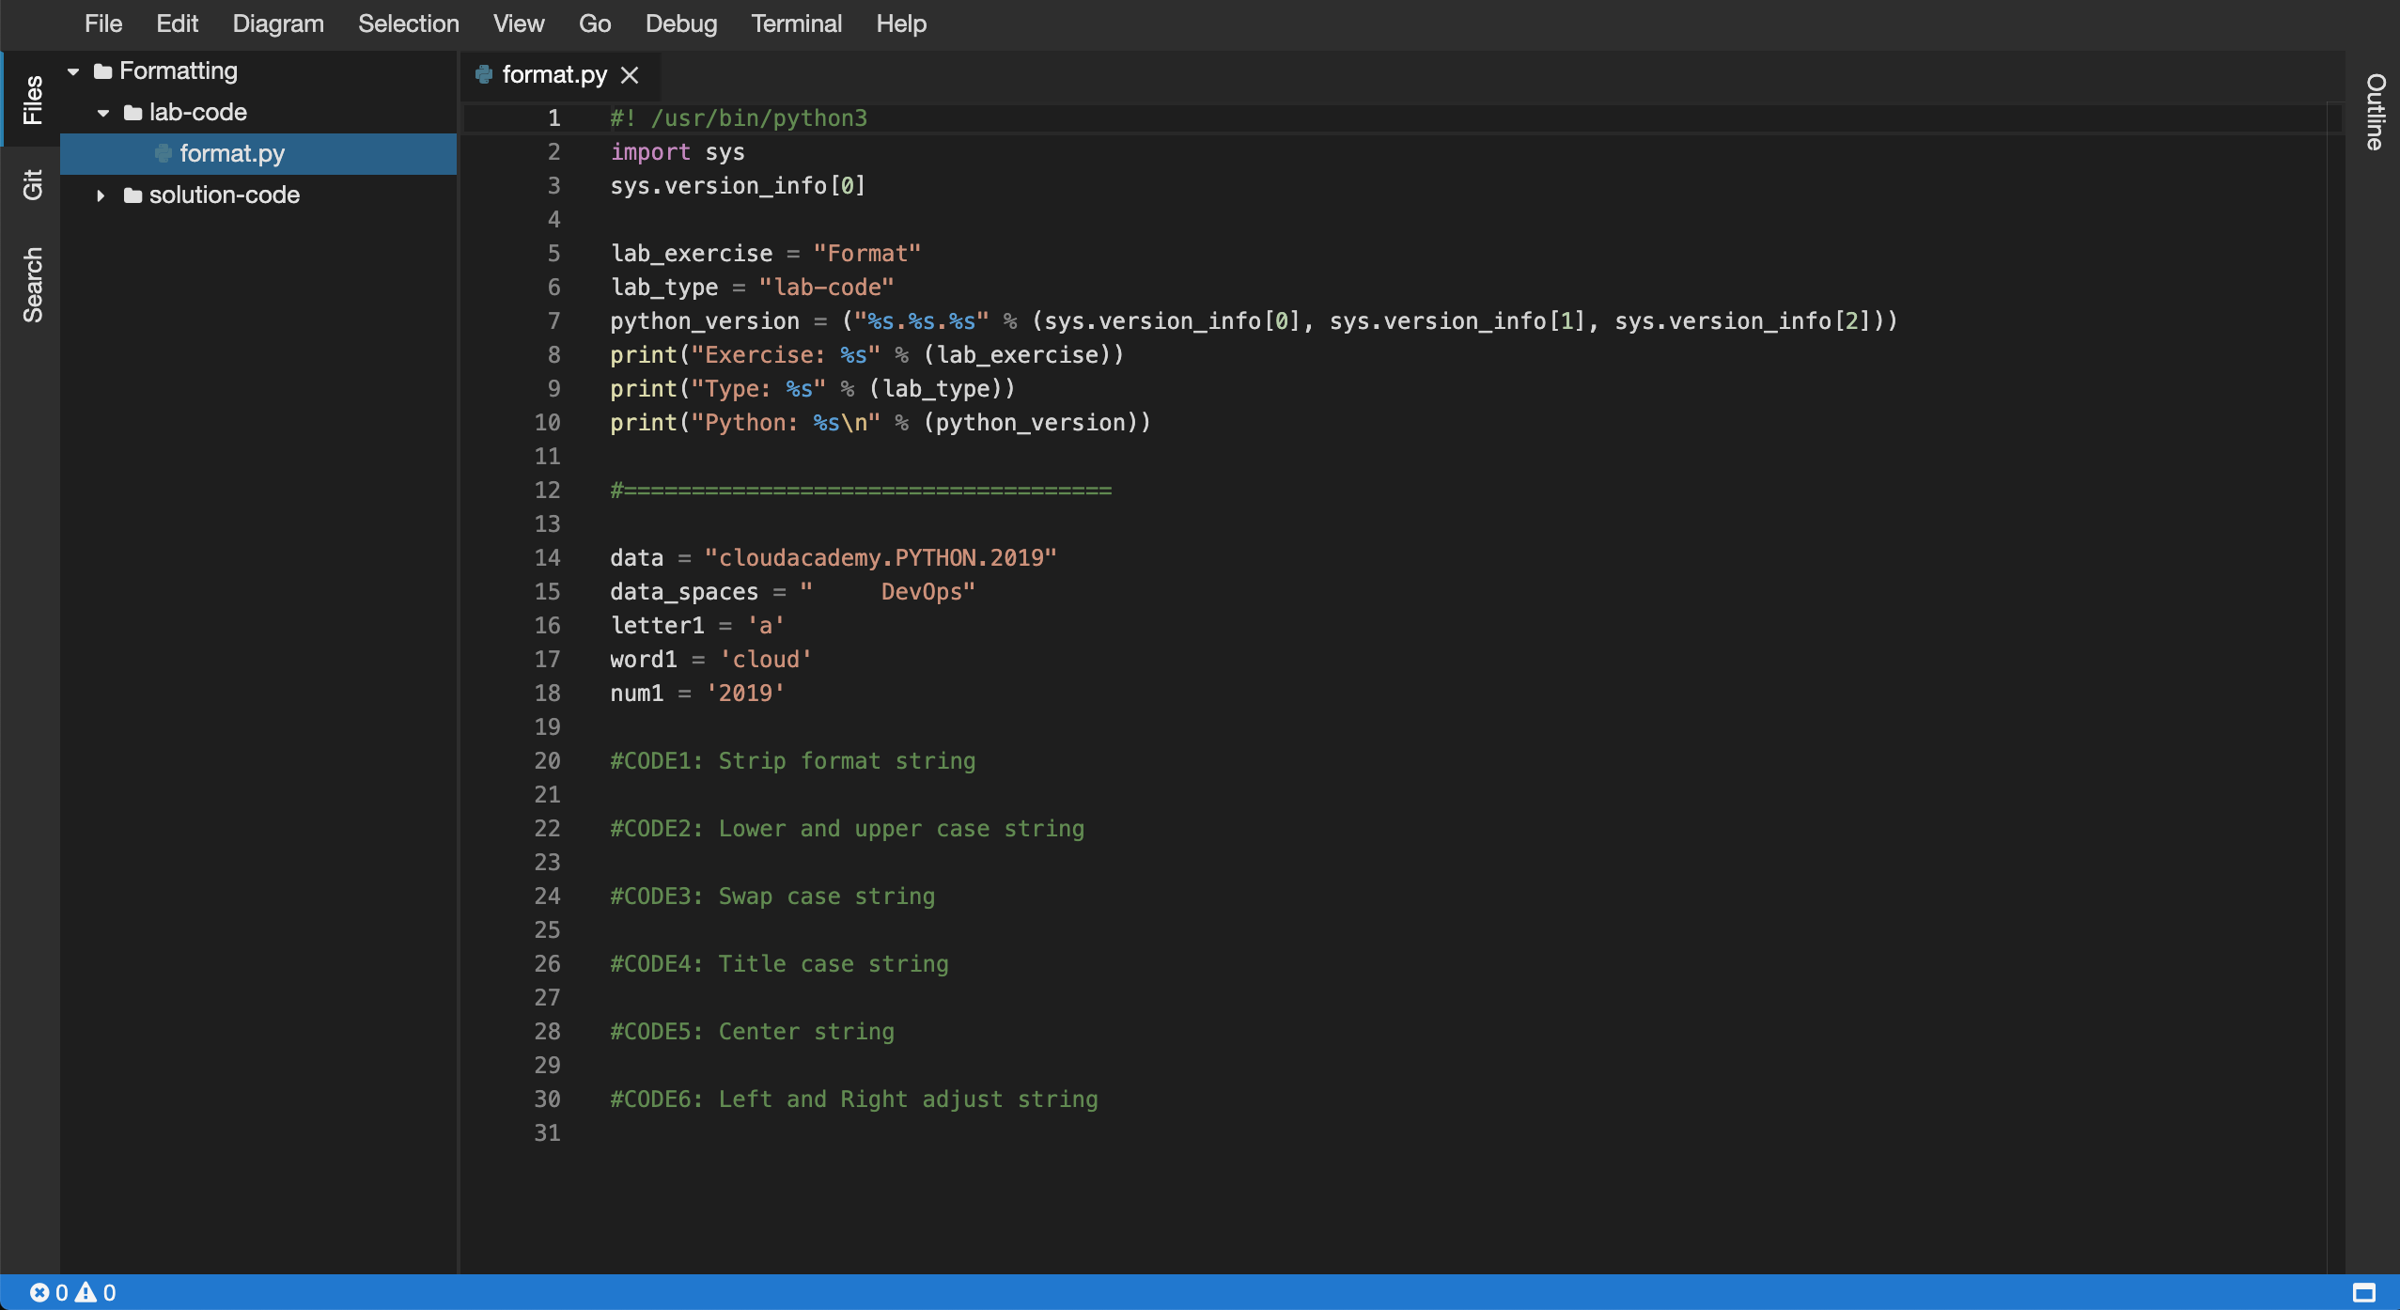Select the solution-code folder label
This screenshot has height=1310, width=2400.
pos(225,195)
